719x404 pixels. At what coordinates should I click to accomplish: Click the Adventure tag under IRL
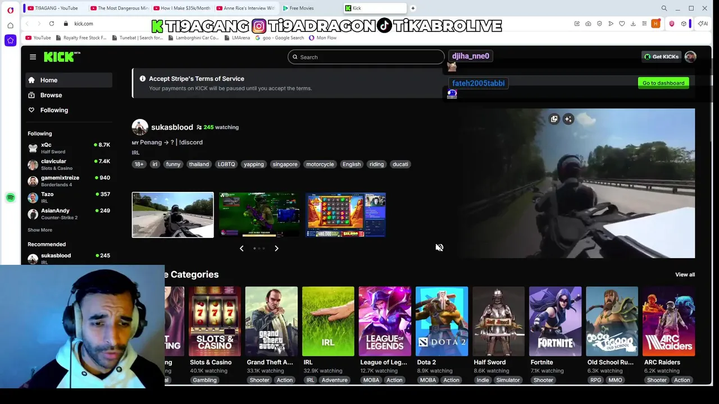335,380
